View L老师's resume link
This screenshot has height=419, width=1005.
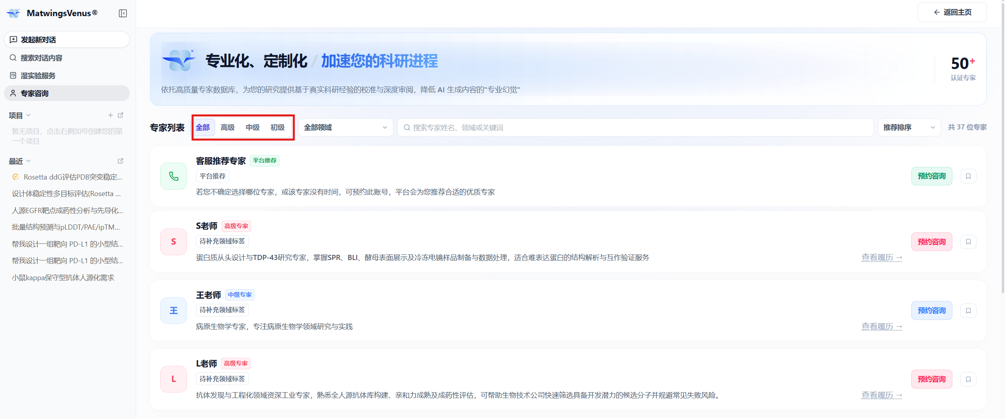tap(882, 395)
